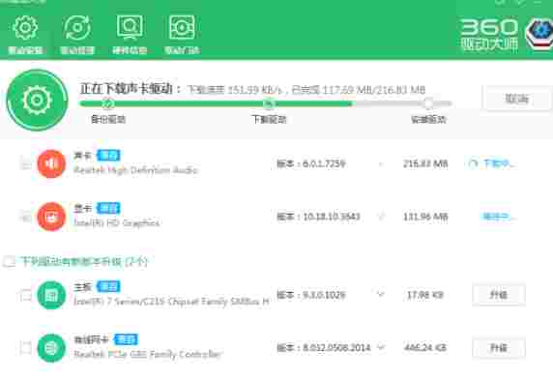The height and width of the screenshot is (381, 553).
Task: Click the blue badge beside 主板
Action: [x=108, y=286]
